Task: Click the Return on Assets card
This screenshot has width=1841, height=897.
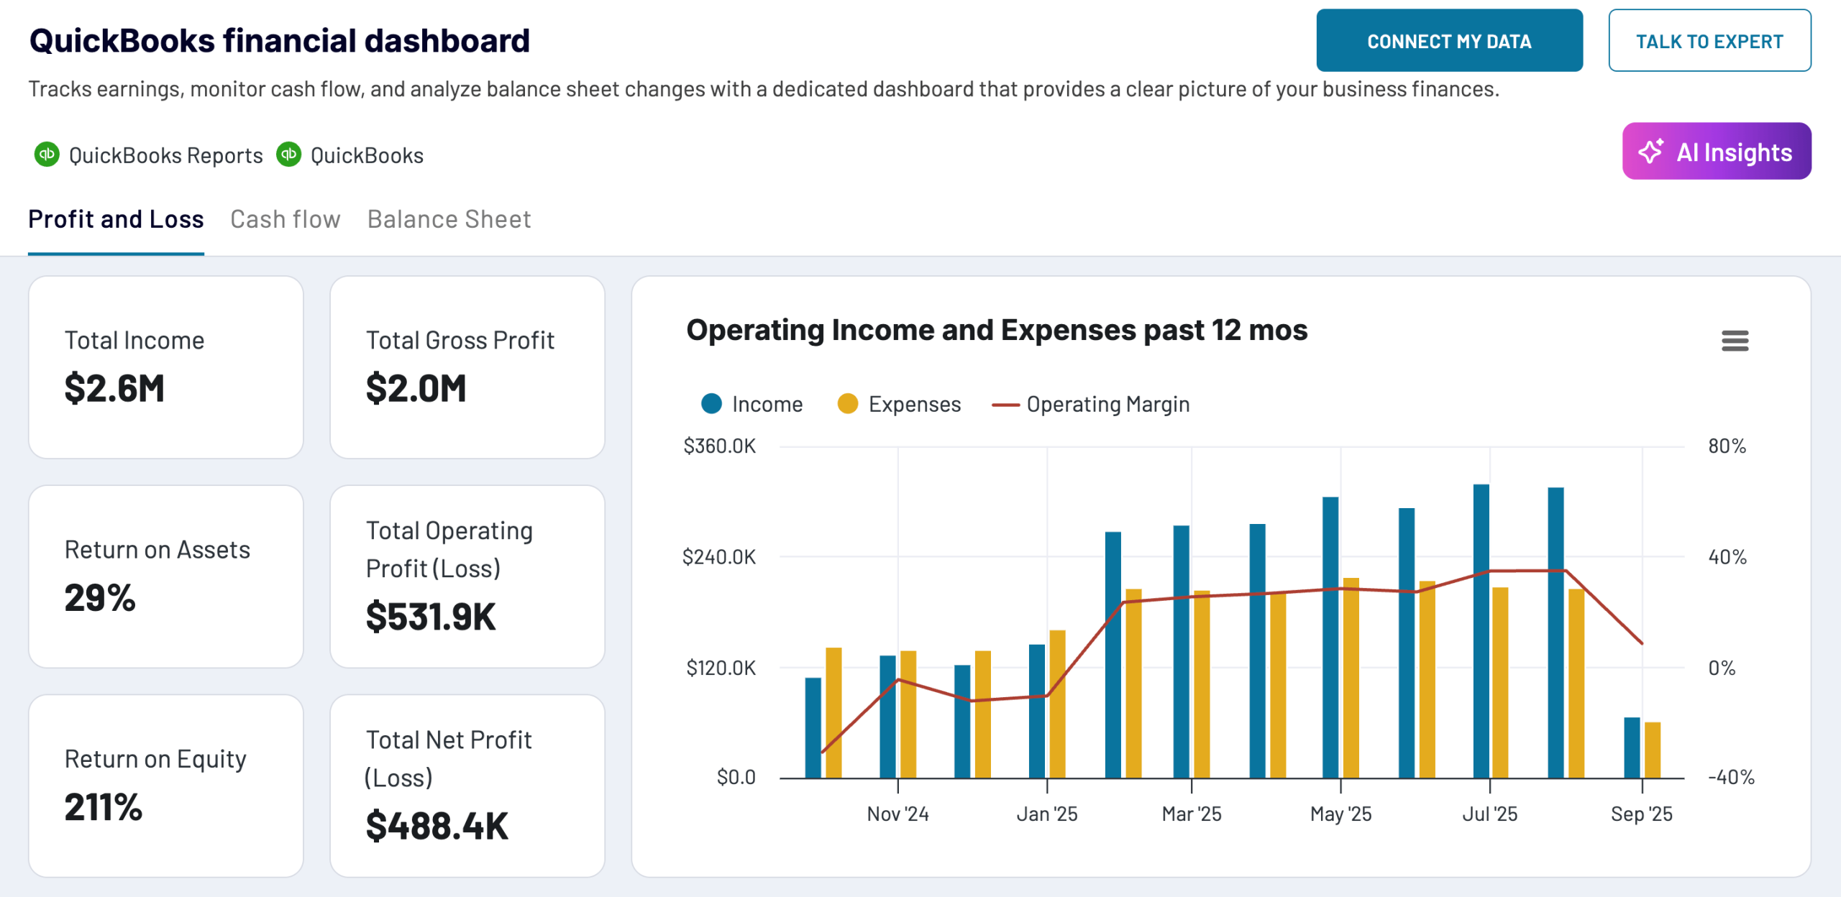Action: (x=165, y=576)
